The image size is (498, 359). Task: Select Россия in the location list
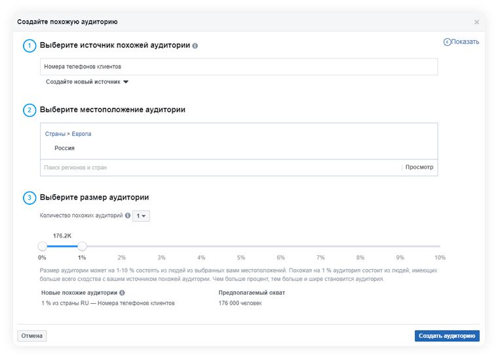click(64, 148)
